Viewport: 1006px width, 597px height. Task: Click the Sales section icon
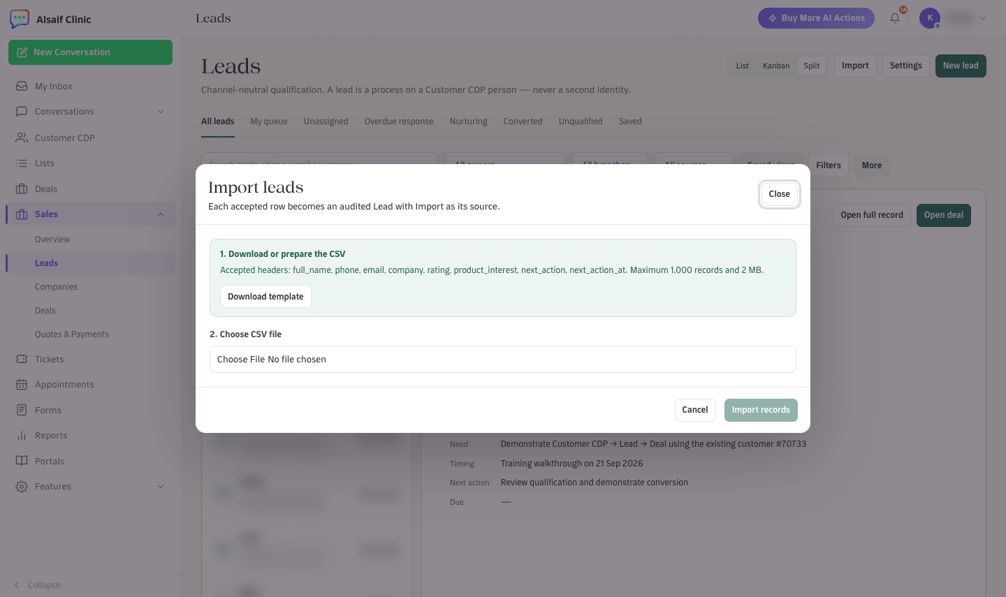tap(22, 214)
